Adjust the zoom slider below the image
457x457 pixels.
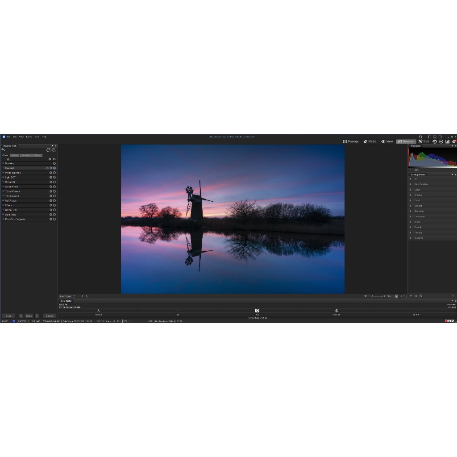(x=378, y=296)
